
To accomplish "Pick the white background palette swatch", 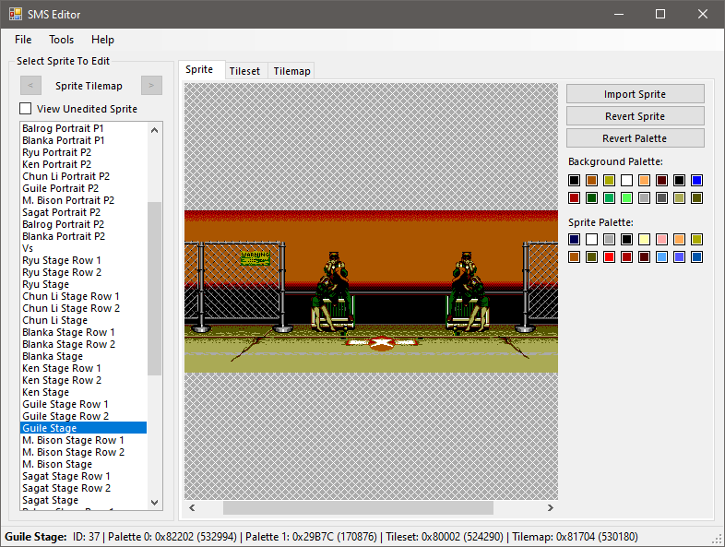I will pyautogui.click(x=626, y=180).
